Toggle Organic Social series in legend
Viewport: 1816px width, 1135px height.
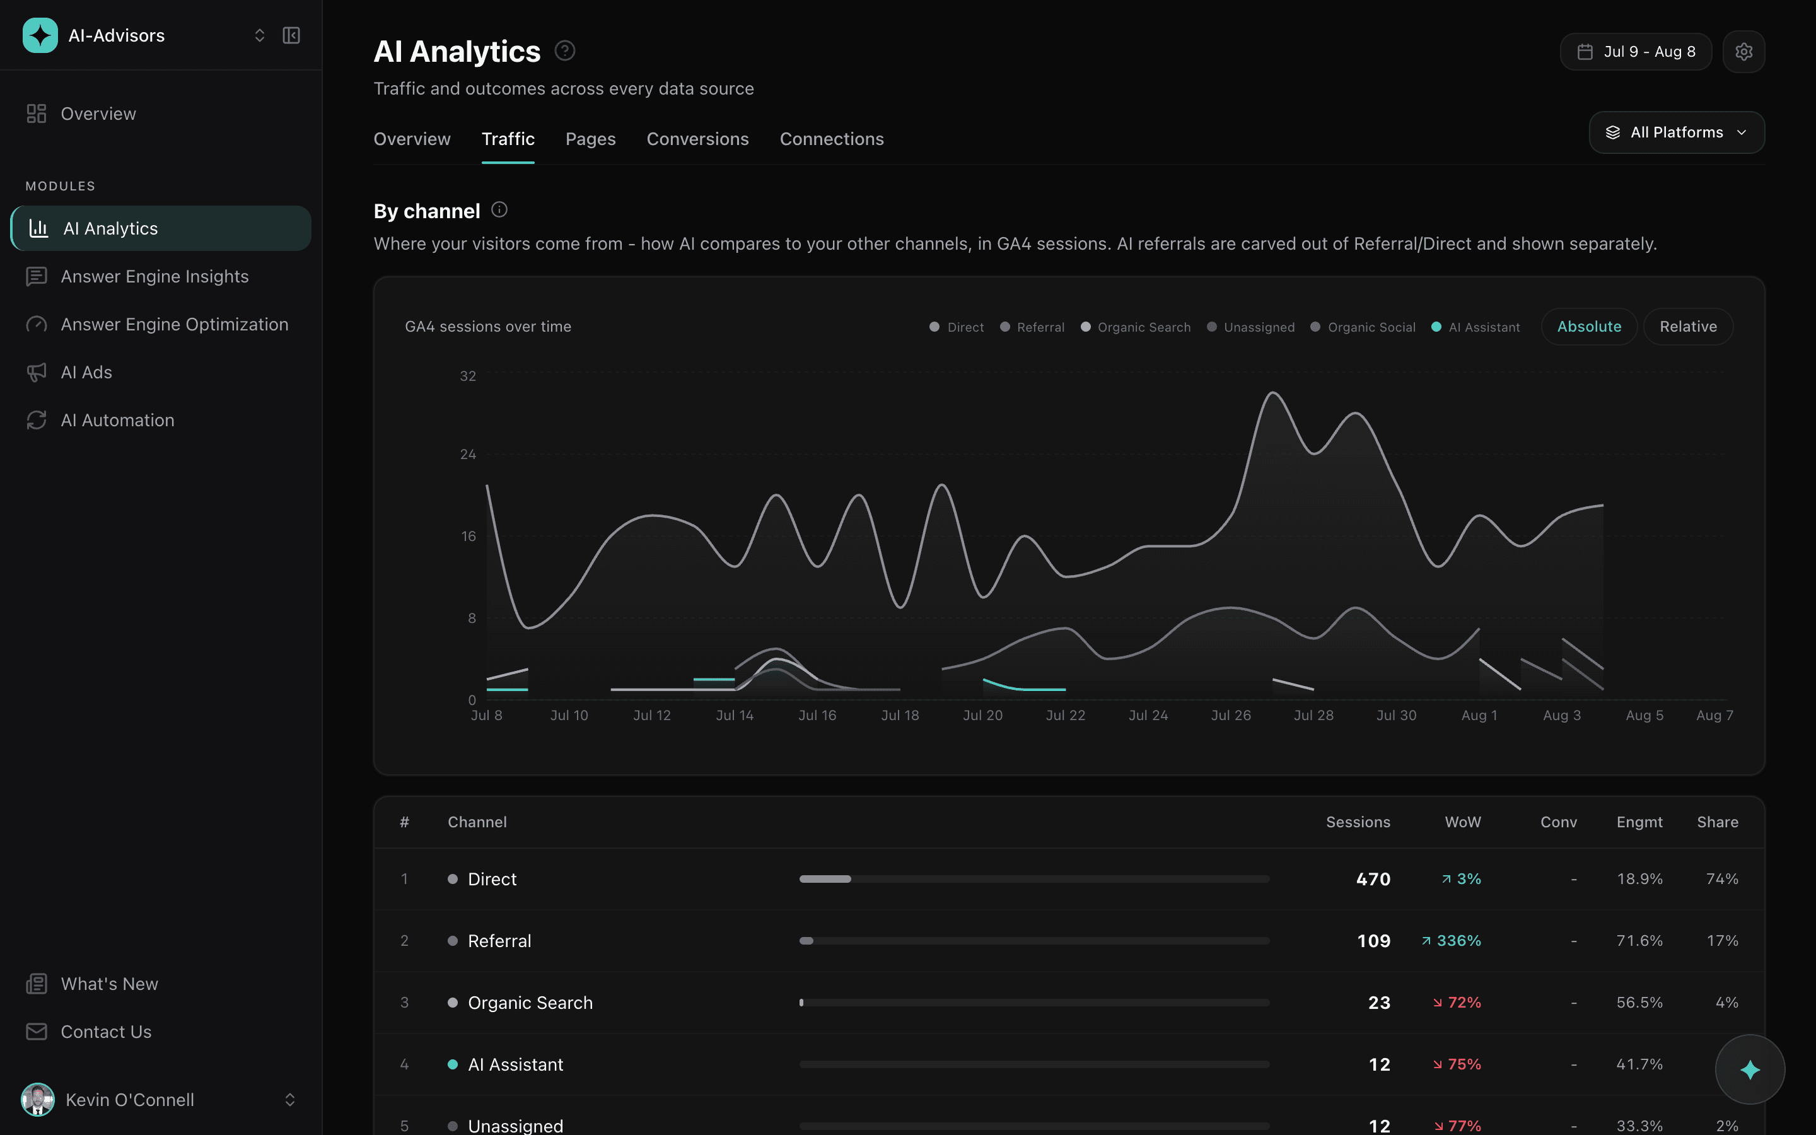(1363, 327)
